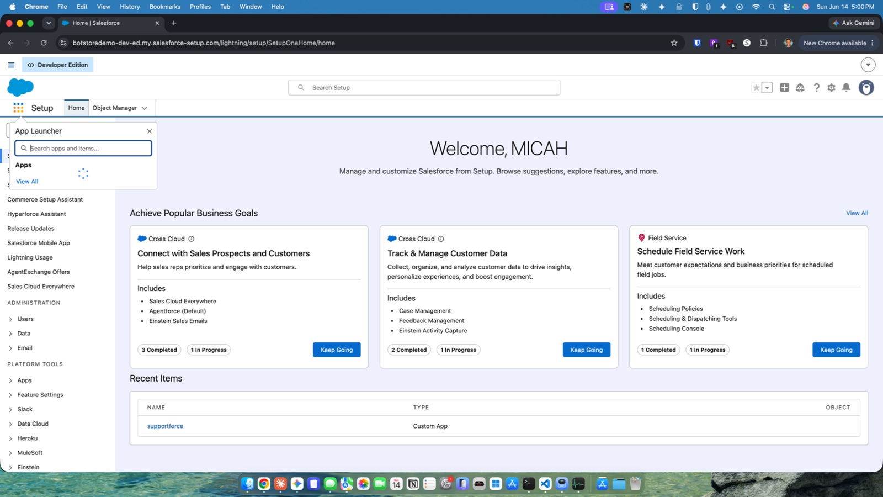The image size is (883, 497).
Task: Focus the Search Setup field
Action: 424,88
